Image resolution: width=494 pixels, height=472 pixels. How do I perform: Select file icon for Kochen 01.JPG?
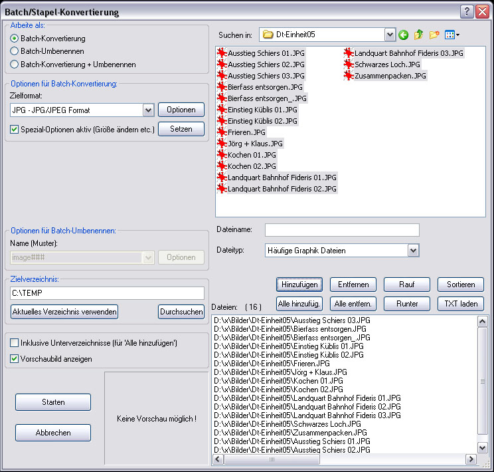pos(222,155)
